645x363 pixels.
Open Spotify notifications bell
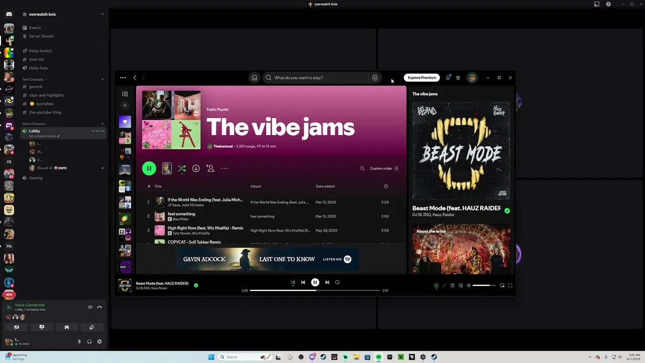click(448, 78)
